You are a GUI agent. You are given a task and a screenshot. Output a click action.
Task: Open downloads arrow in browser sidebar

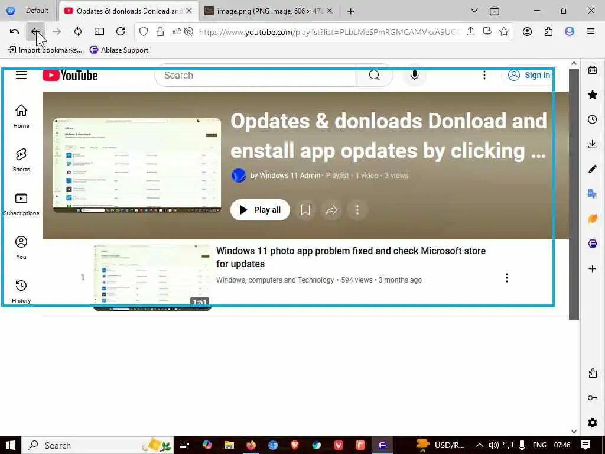[593, 144]
